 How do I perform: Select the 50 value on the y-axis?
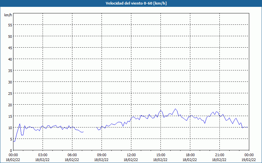tap(10, 37)
